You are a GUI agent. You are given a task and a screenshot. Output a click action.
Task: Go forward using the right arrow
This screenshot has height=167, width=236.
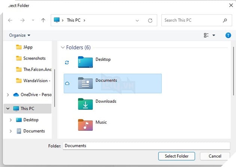click(x=22, y=20)
